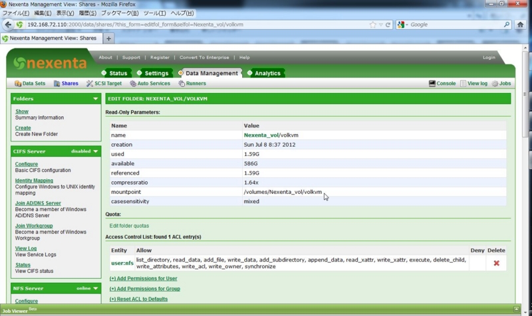Open CIFS View Log link
The image size is (532, 316).
26,248
